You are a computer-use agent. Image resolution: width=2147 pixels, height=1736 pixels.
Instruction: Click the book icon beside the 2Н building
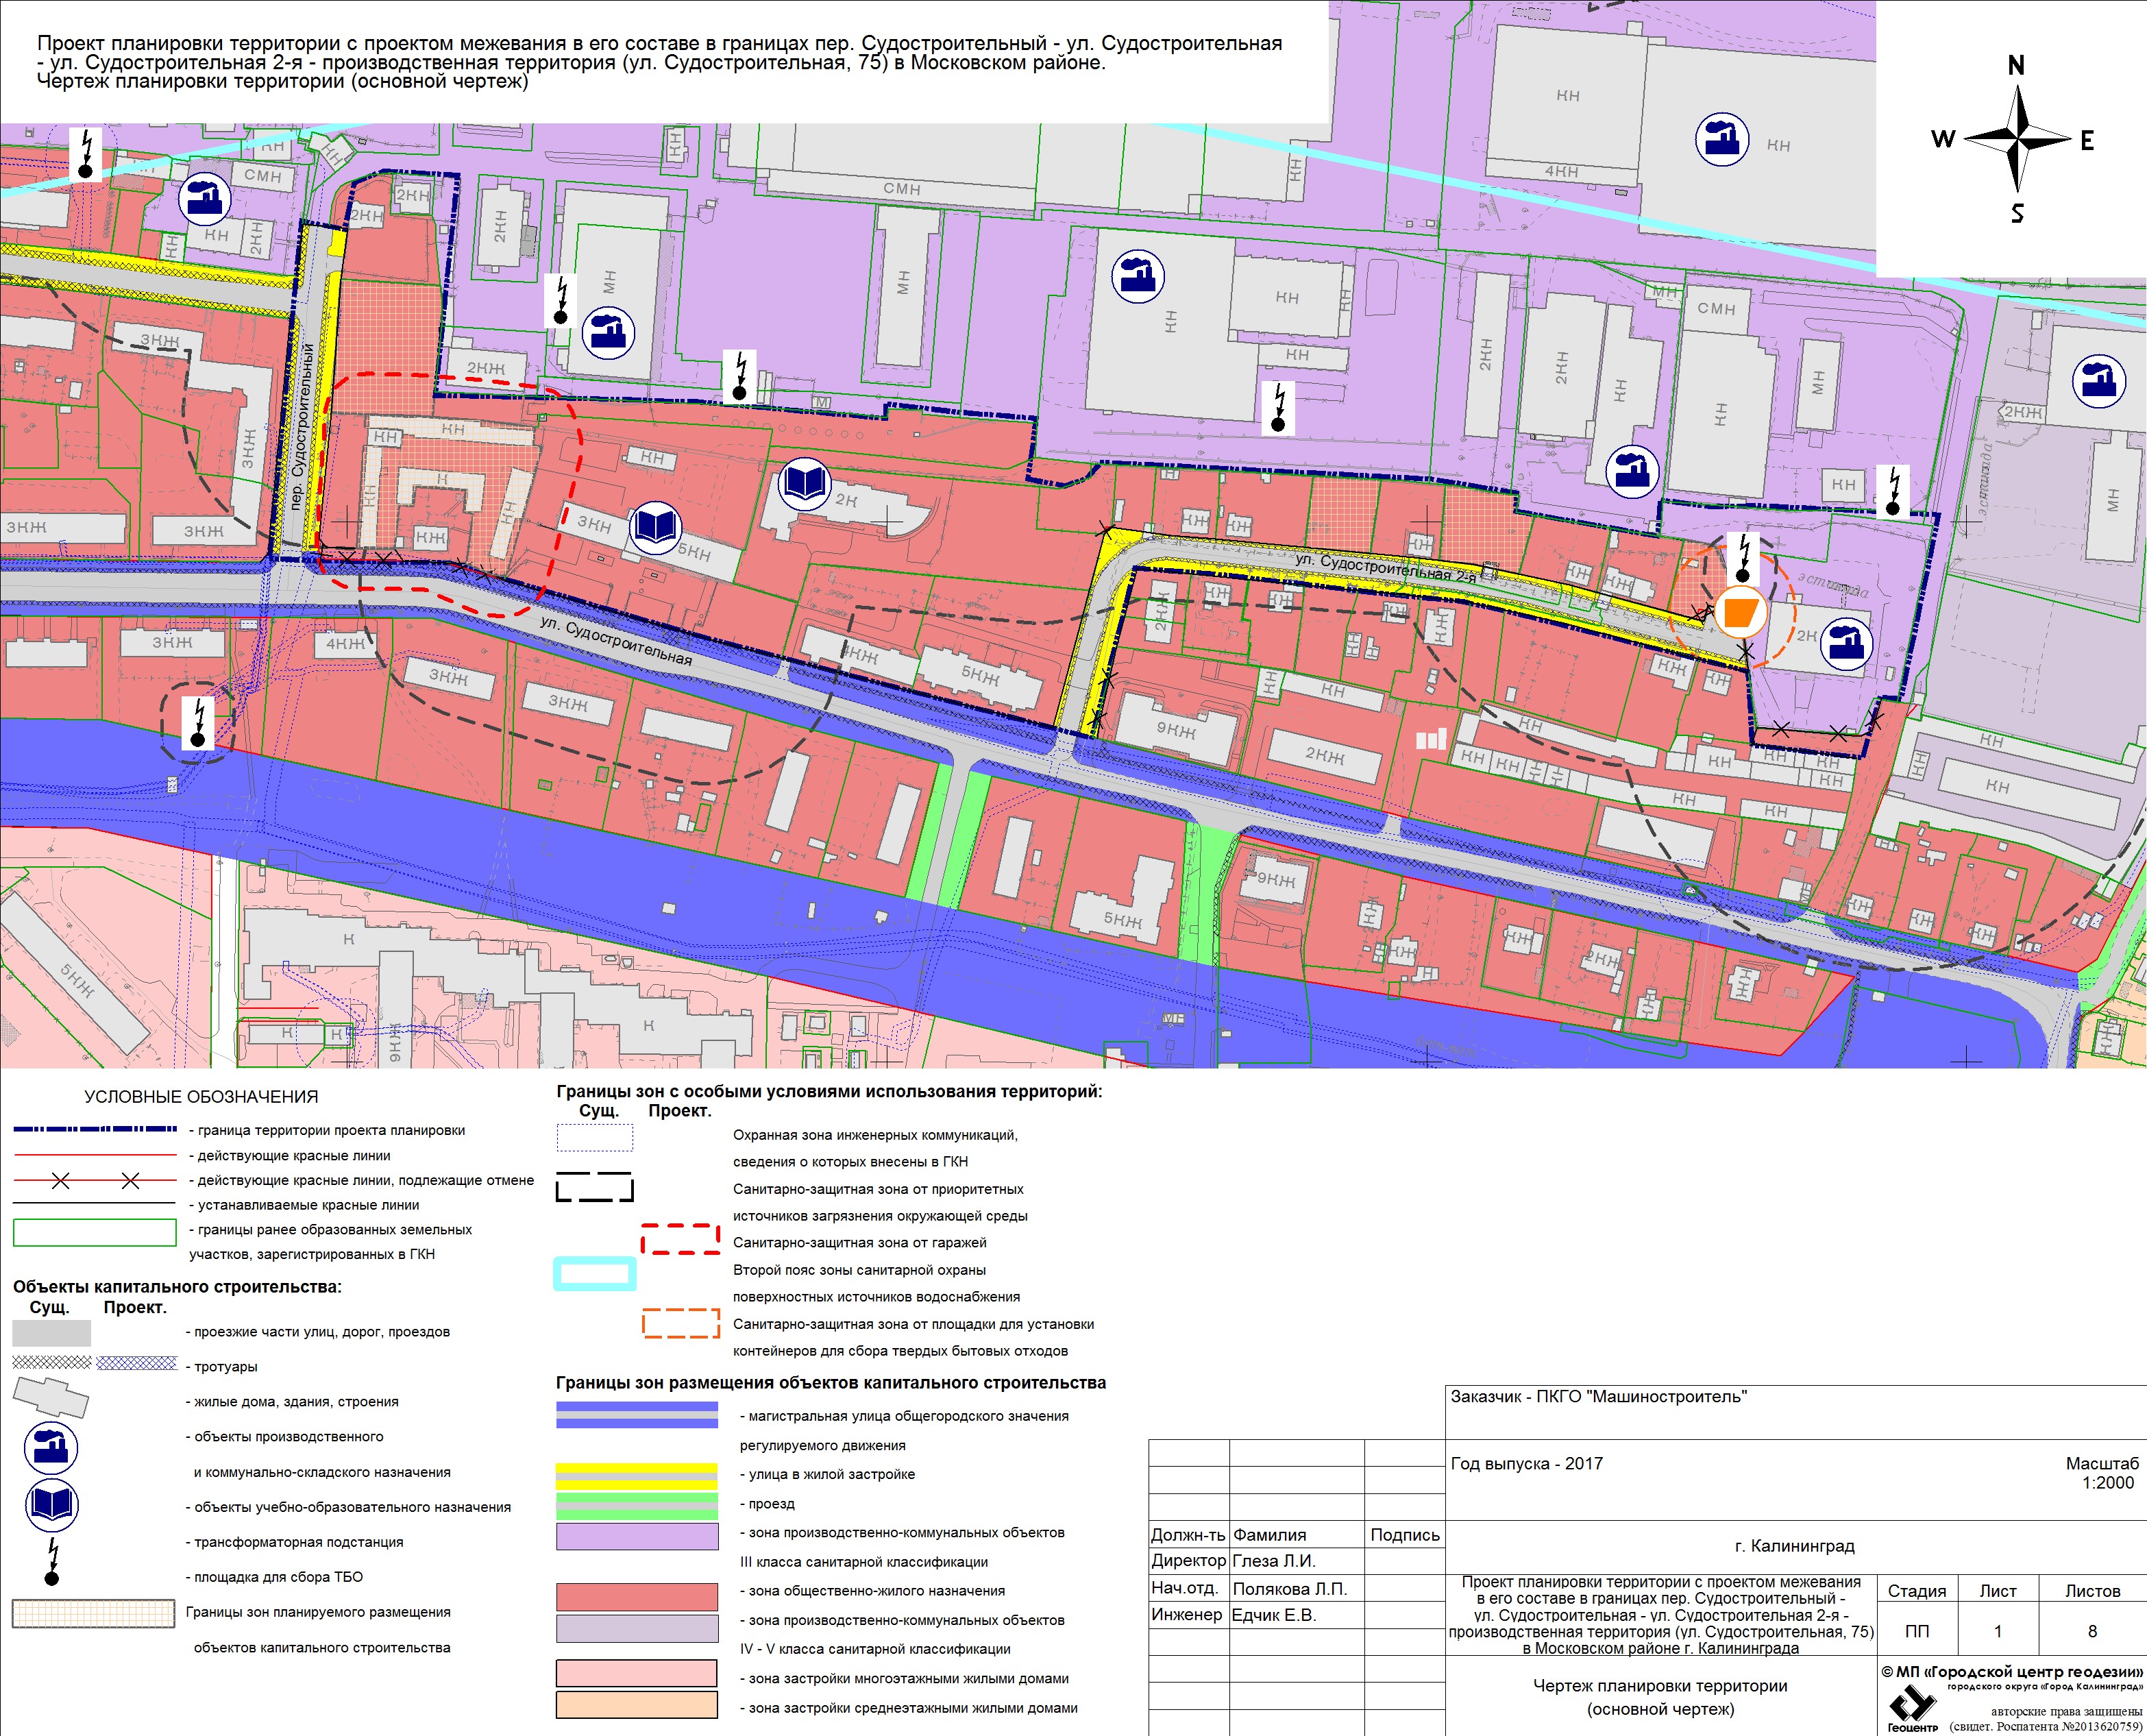click(804, 484)
